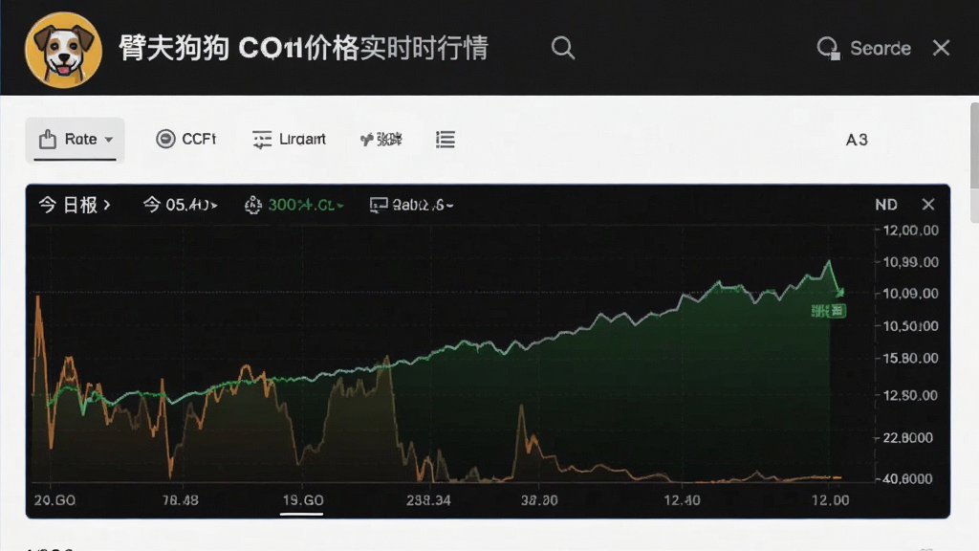
Task: Open the green 300 indicator dropdown
Action: [294, 205]
